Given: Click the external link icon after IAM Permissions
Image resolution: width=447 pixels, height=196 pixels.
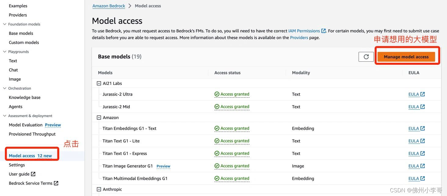Looking at the screenshot, I should pos(323,31).
